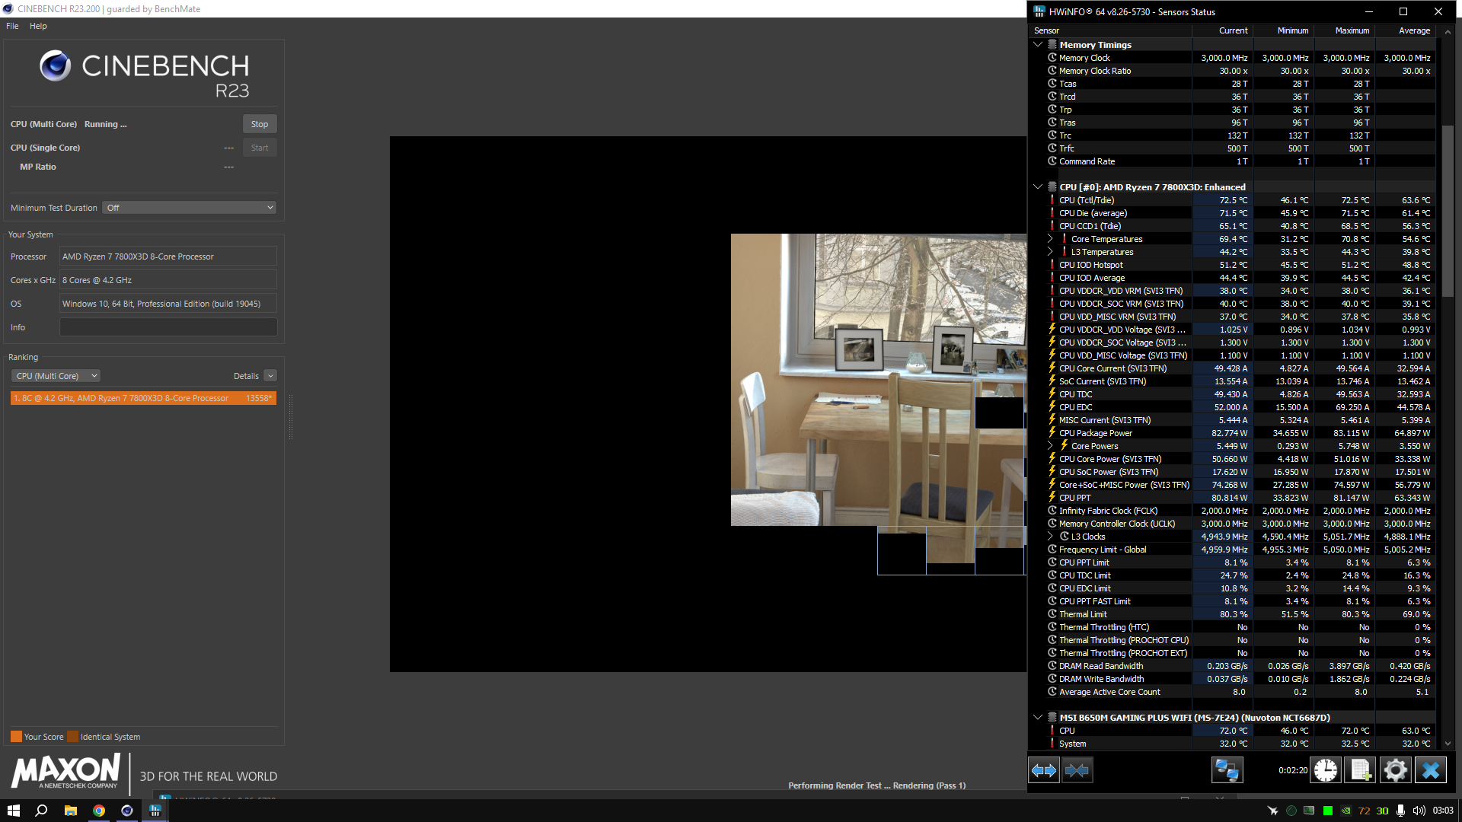The height and width of the screenshot is (822, 1462).
Task: Open the Cinebench Help menu
Action: 38,26
